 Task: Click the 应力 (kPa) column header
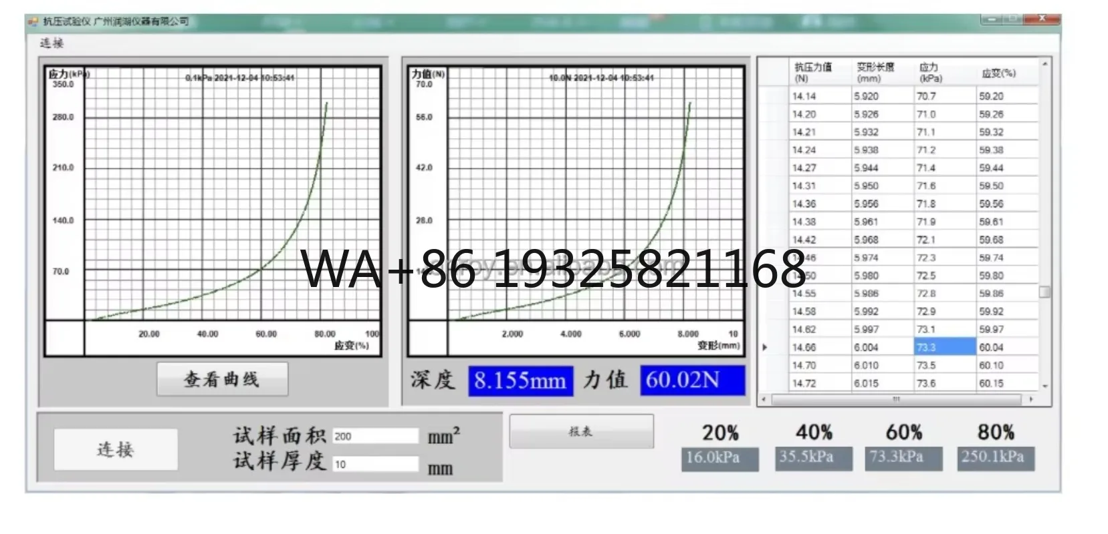pyautogui.click(x=945, y=72)
